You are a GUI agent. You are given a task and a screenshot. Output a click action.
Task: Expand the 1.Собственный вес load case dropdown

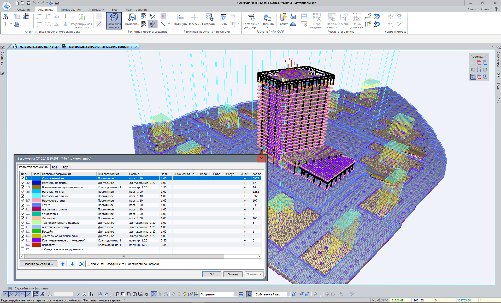point(288,294)
